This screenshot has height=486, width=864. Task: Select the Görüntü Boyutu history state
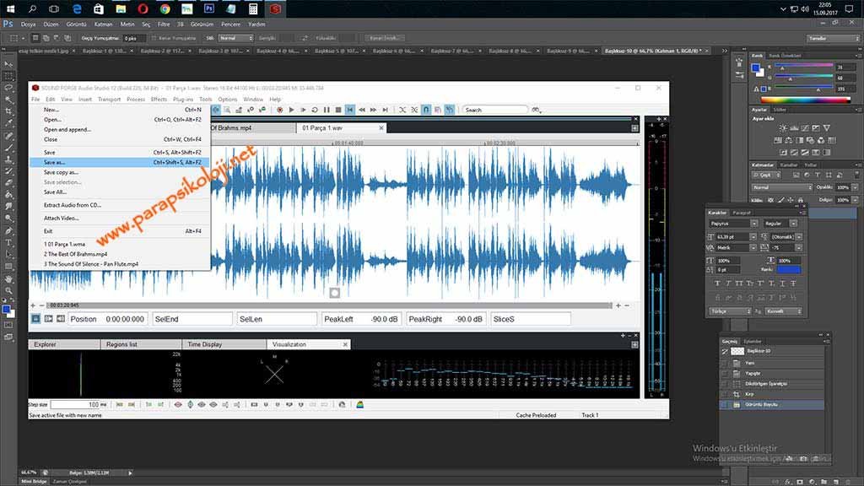coord(773,404)
